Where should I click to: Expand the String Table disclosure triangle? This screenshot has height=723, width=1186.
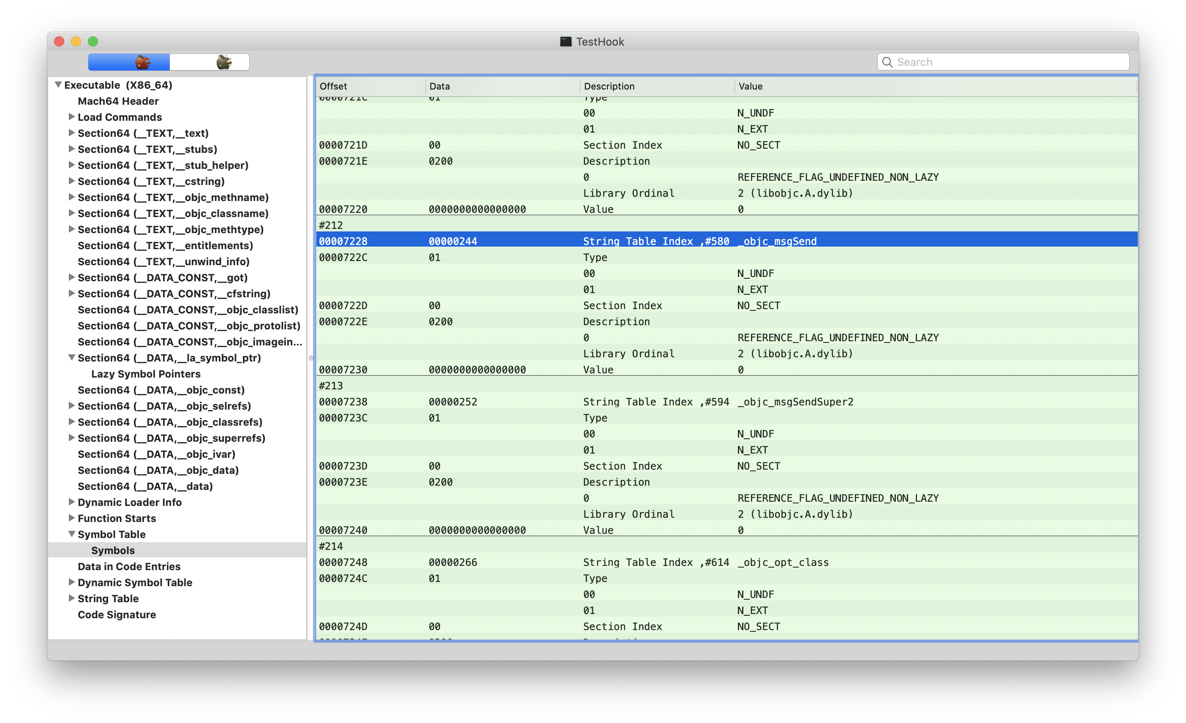(71, 598)
